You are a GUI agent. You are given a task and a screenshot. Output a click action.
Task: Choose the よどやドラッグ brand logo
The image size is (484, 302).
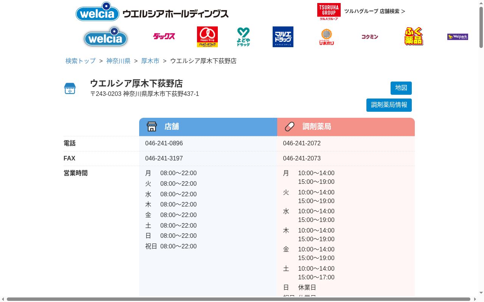244,37
